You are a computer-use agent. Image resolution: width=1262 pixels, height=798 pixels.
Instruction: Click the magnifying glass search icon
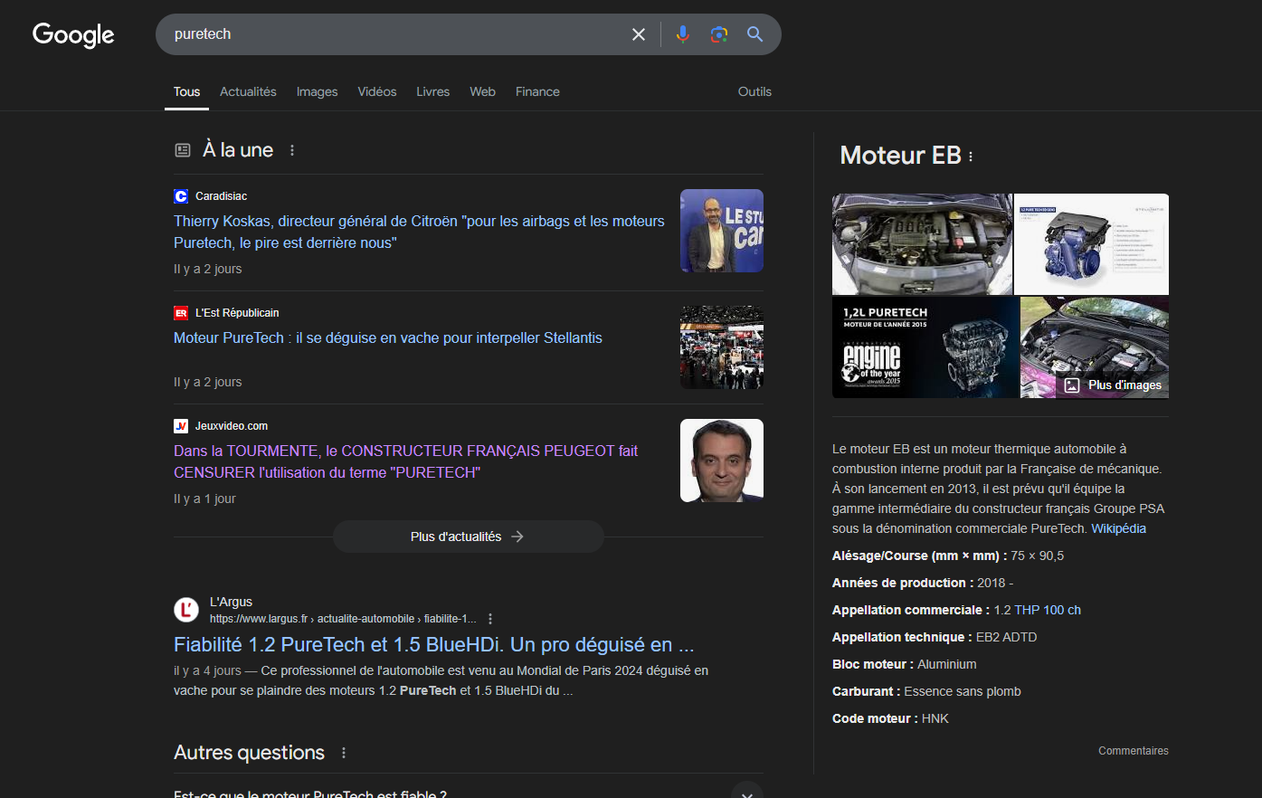click(755, 34)
